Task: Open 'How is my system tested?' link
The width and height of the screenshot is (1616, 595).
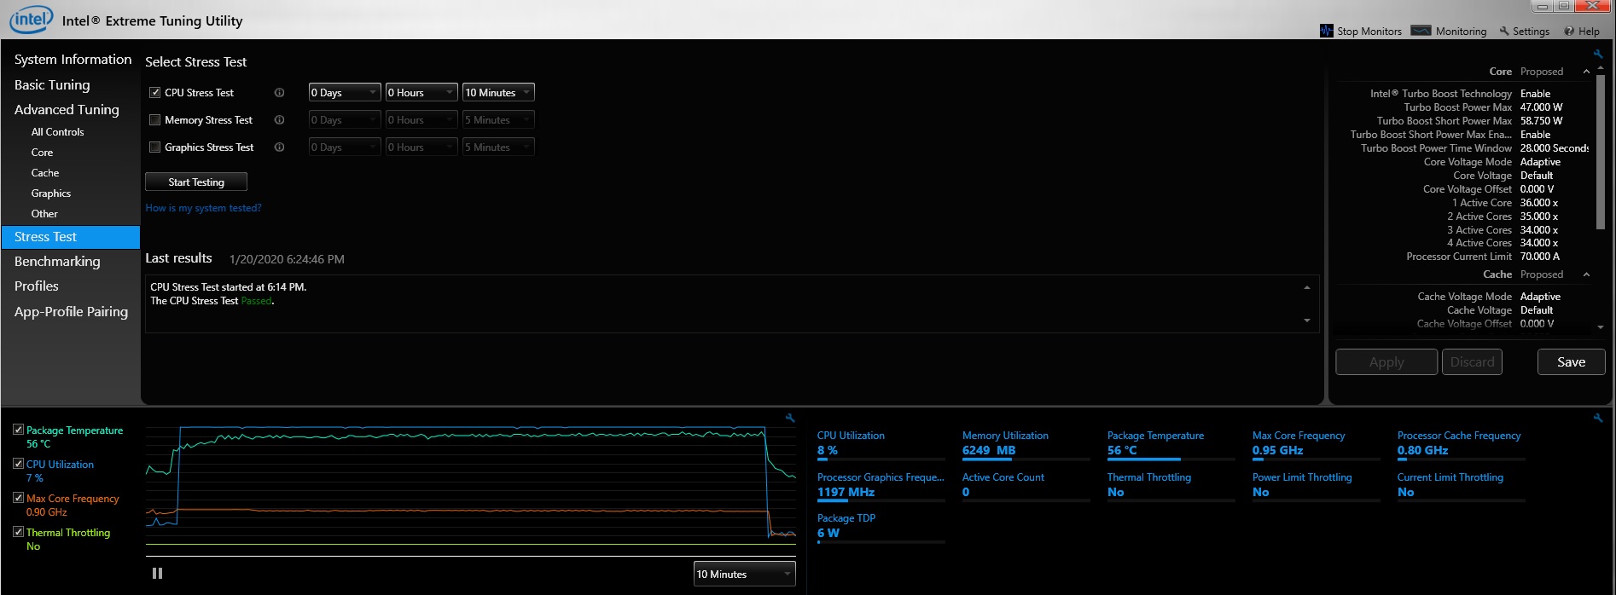Action: [x=203, y=208]
